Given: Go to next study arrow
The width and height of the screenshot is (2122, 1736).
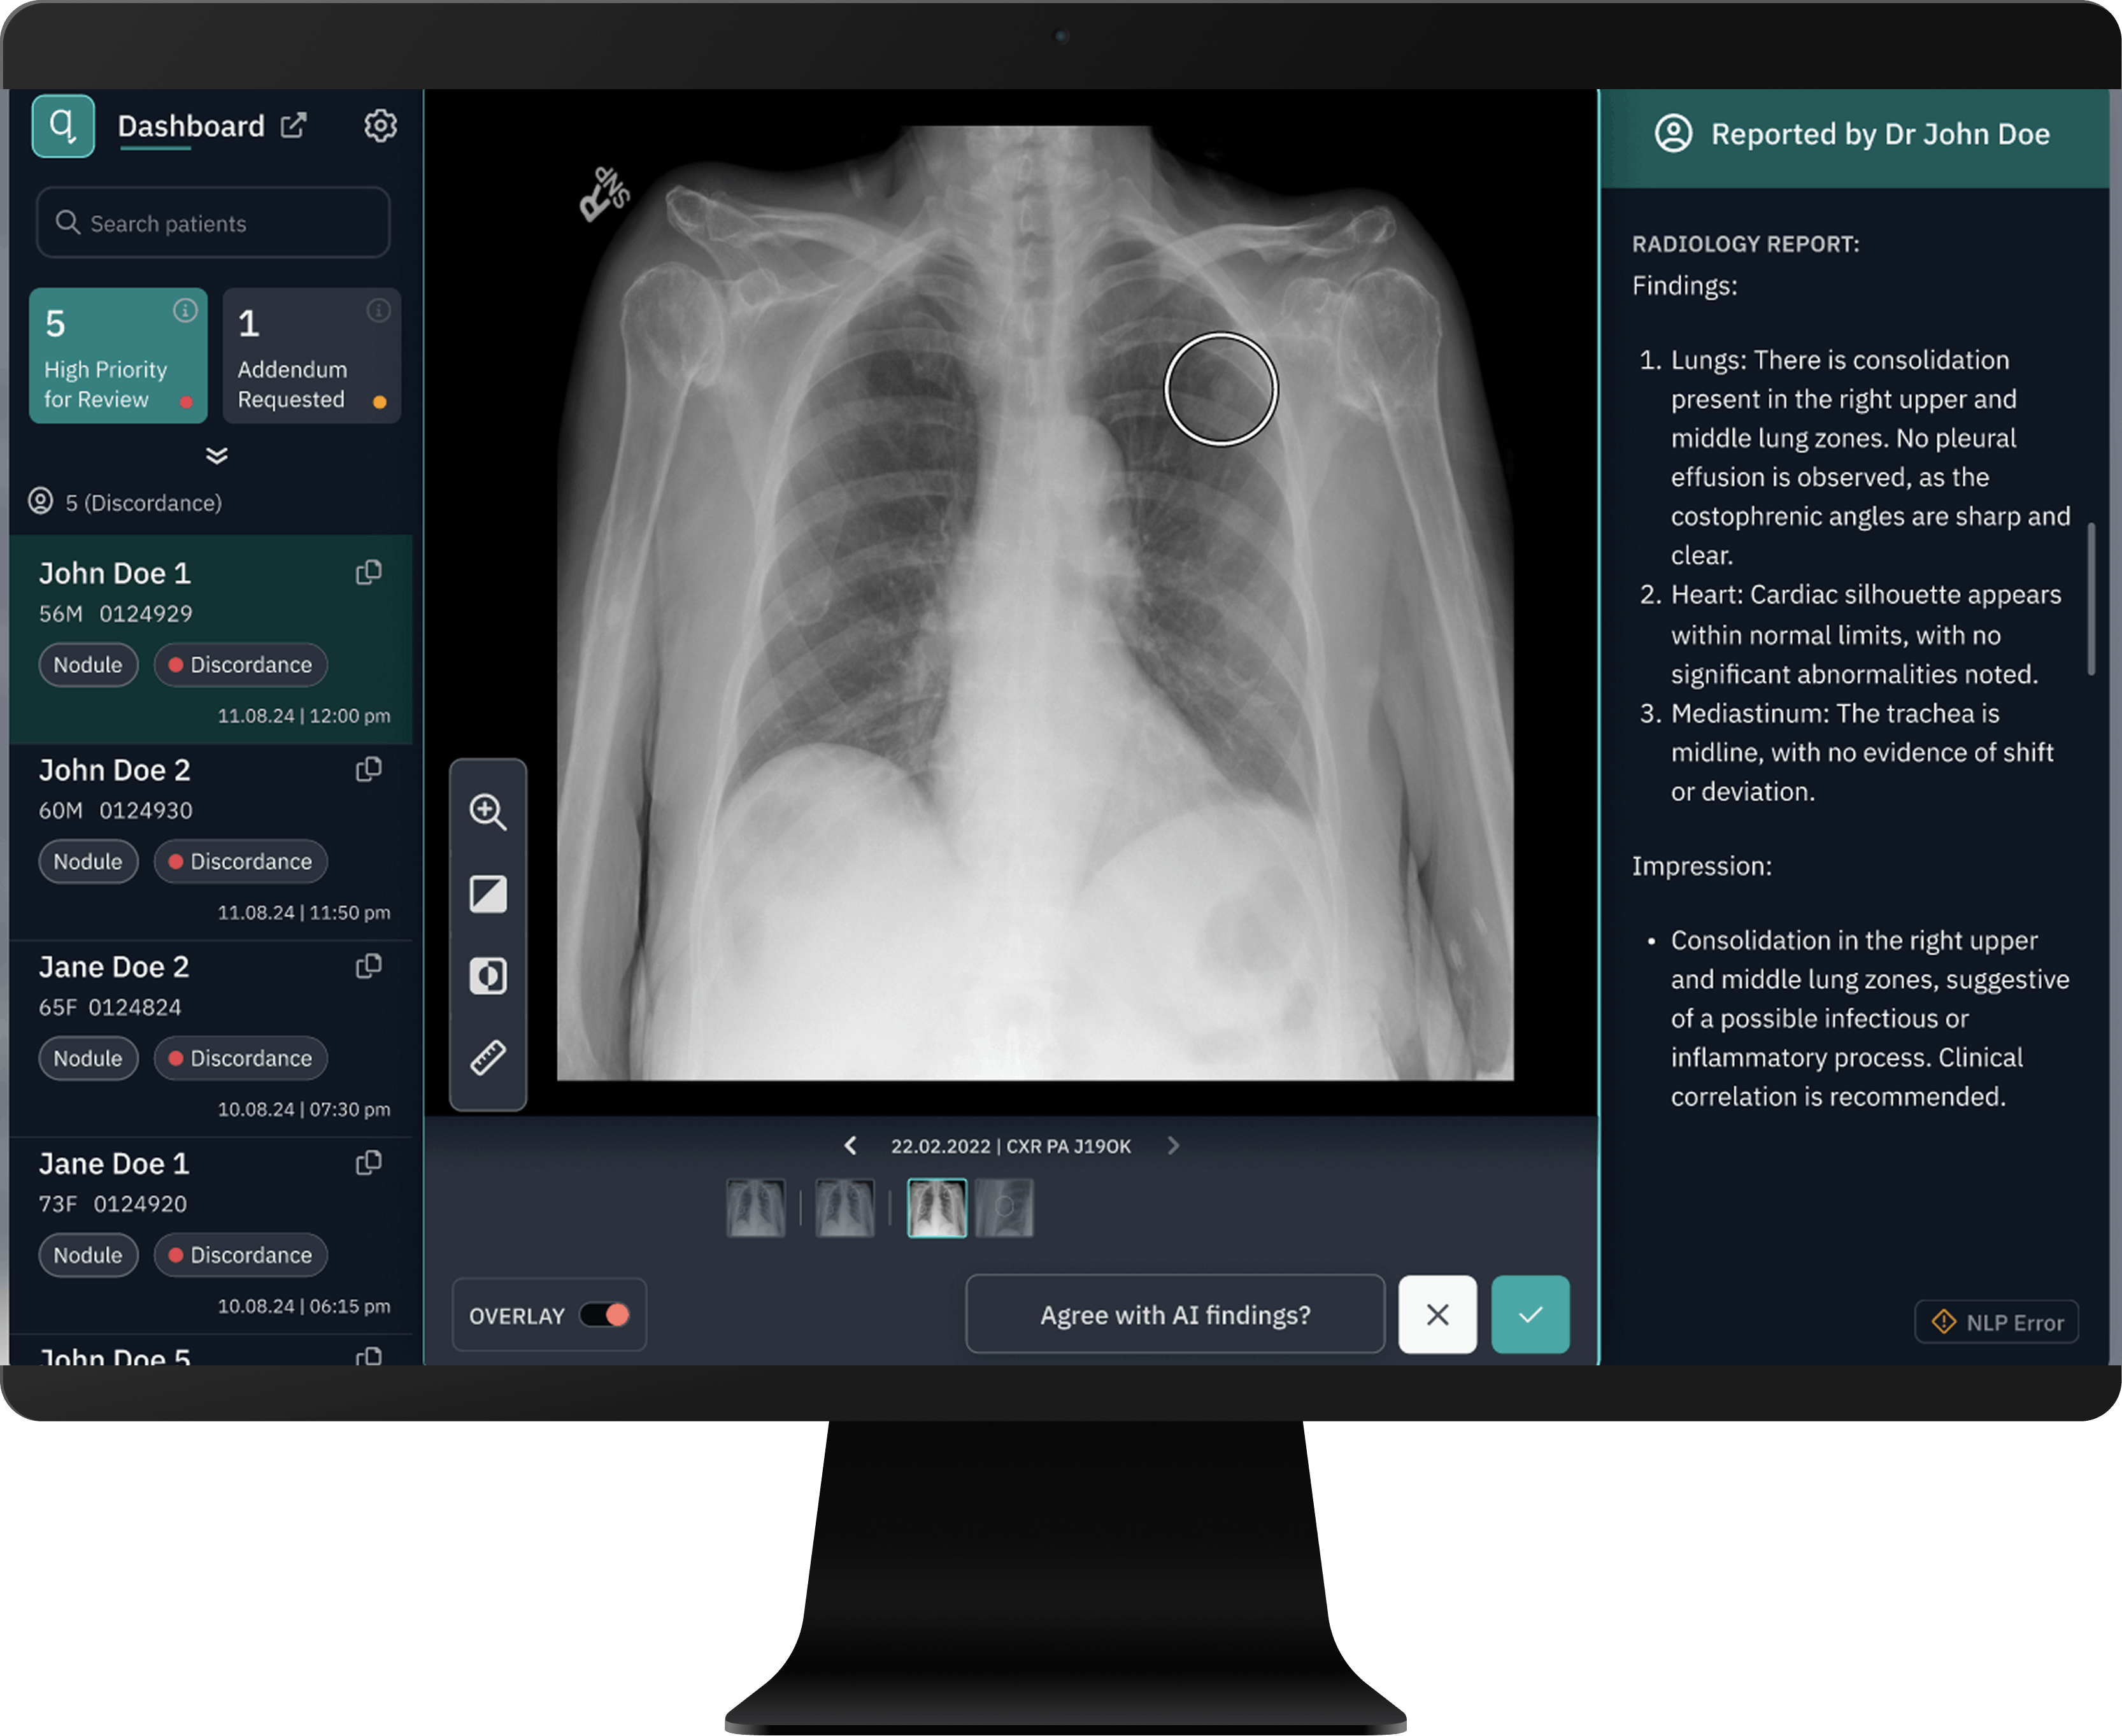Looking at the screenshot, I should coord(1173,1145).
